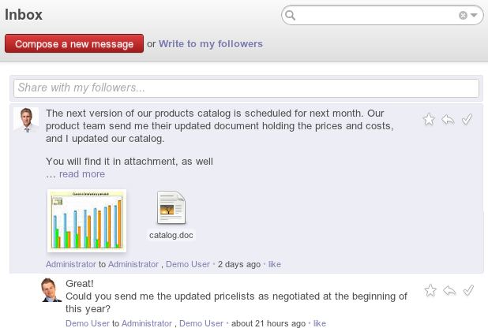Open the search options dropdown arrow
This screenshot has width=488, height=328.
(x=474, y=15)
